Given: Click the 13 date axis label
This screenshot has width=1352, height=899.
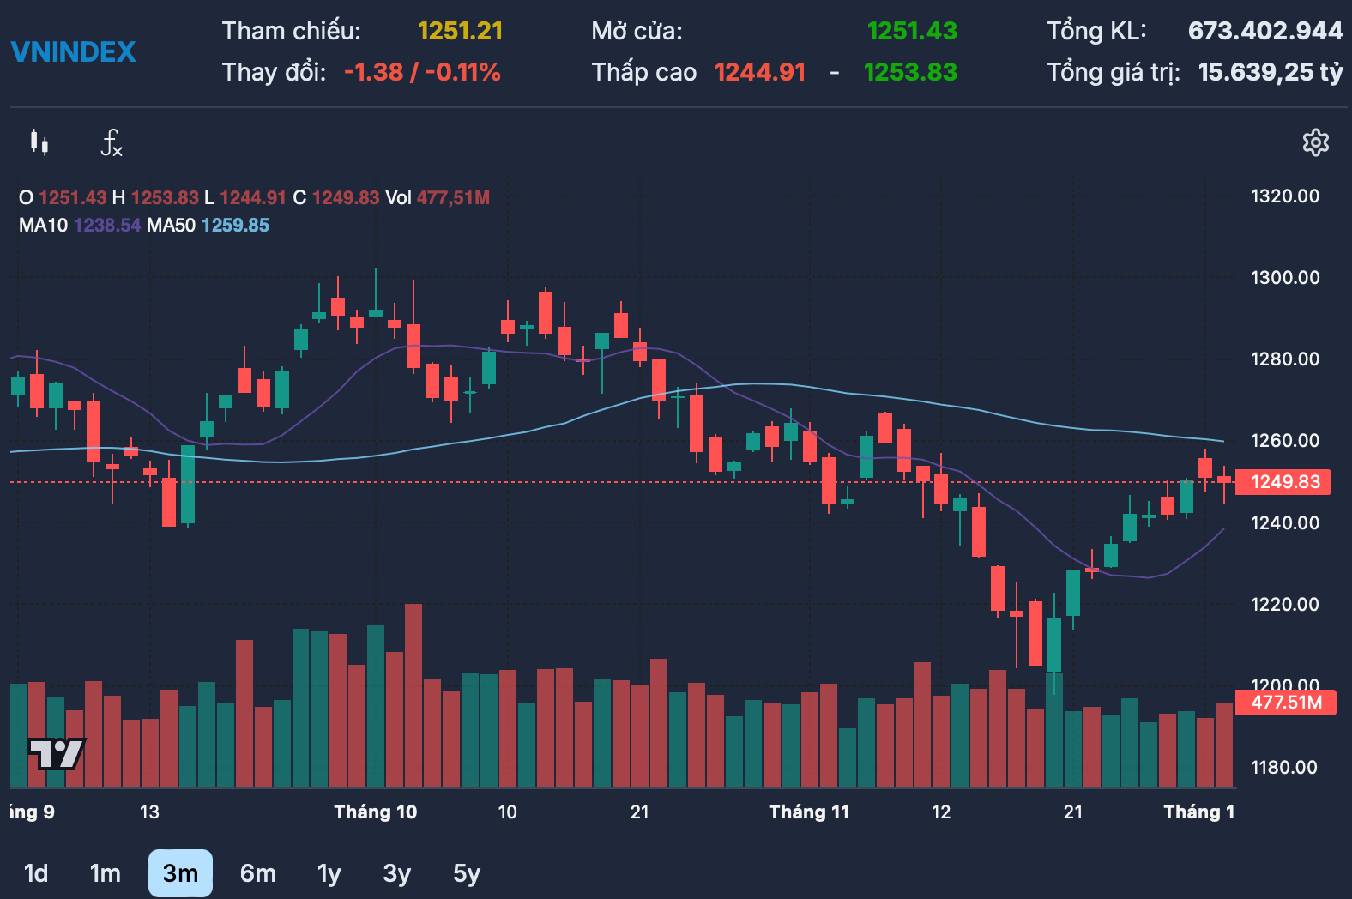Looking at the screenshot, I should tap(149, 812).
